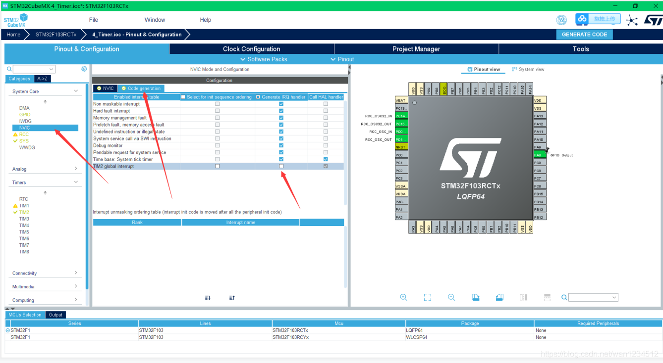Open the settings gear in categories panel
This screenshot has width=663, height=363.
(84, 69)
